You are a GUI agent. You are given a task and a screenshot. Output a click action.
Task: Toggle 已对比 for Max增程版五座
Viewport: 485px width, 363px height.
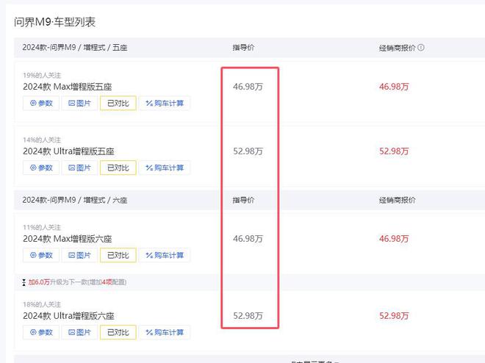point(118,104)
